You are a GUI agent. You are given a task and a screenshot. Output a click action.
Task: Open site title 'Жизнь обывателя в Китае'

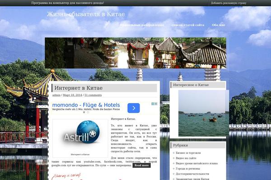[x=86, y=14]
